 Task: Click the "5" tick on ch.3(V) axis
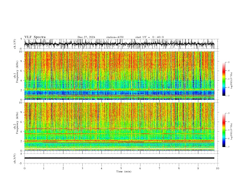click(21, 153)
